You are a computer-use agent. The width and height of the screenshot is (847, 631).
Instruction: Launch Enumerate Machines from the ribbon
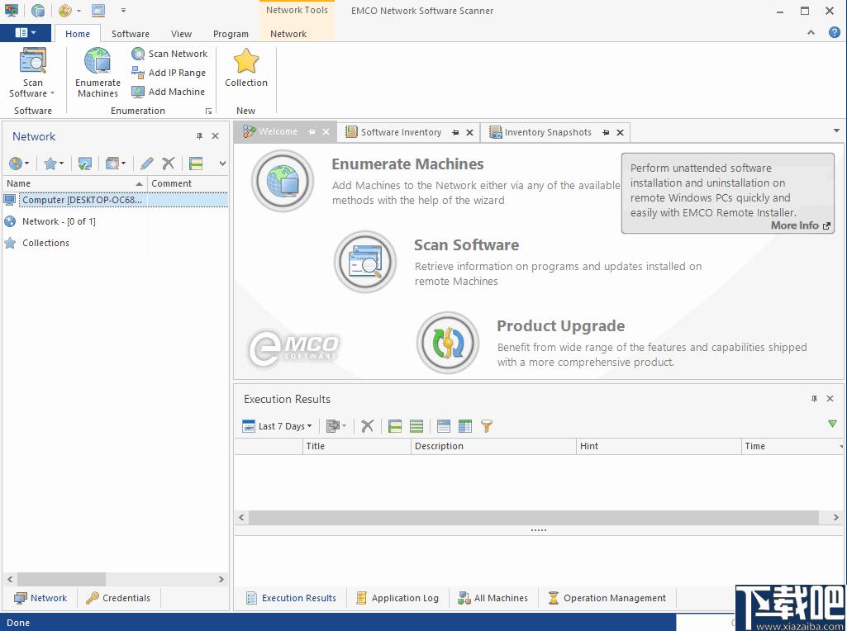coord(98,73)
